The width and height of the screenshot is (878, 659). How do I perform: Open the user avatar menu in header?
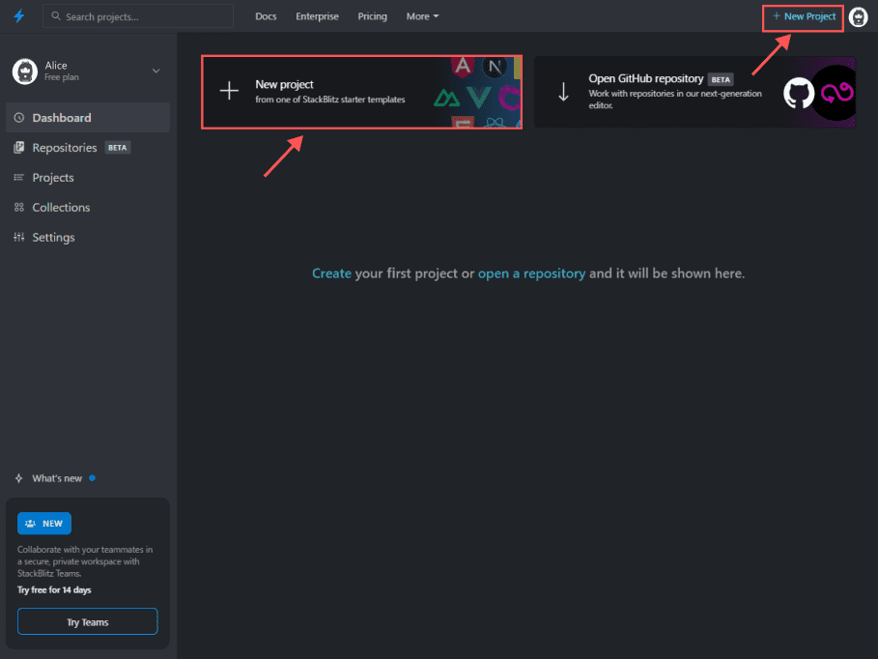click(x=859, y=16)
